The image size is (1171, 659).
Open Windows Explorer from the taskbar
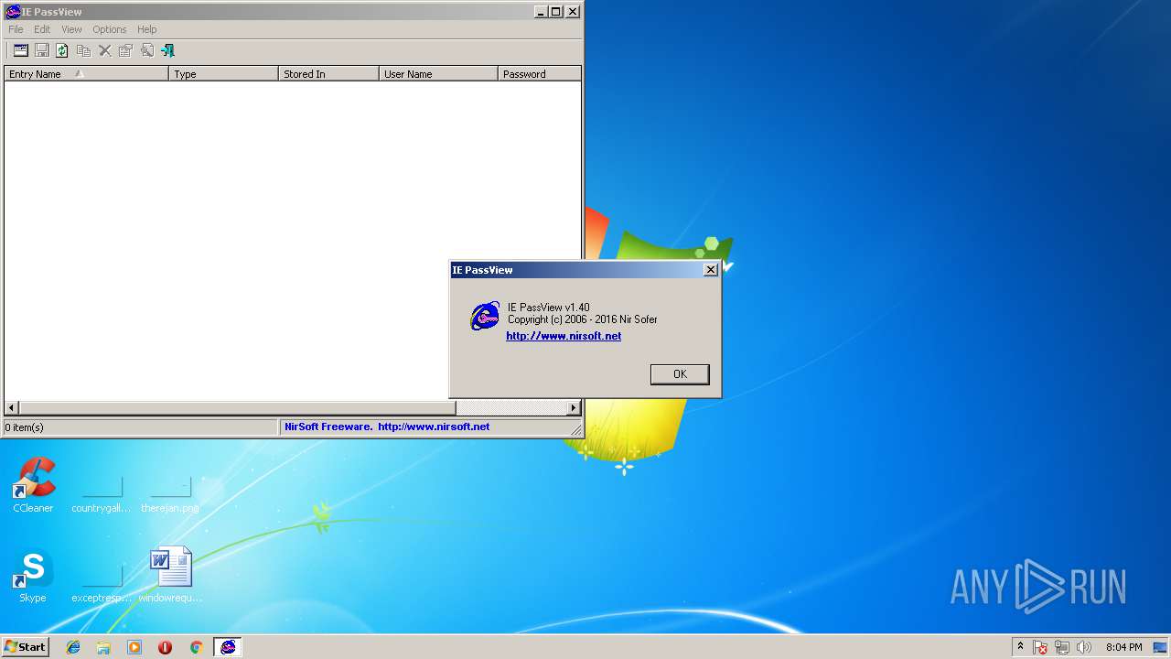pos(103,647)
